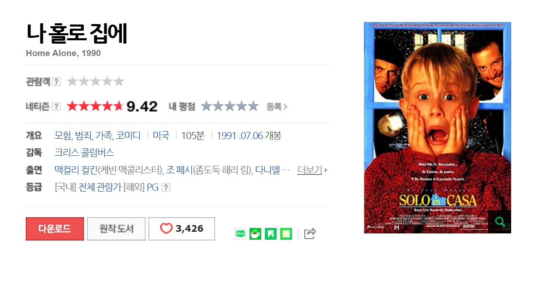Open the 맥컬리 컬킨 actor link
This screenshot has width=544, height=282.
(76, 170)
